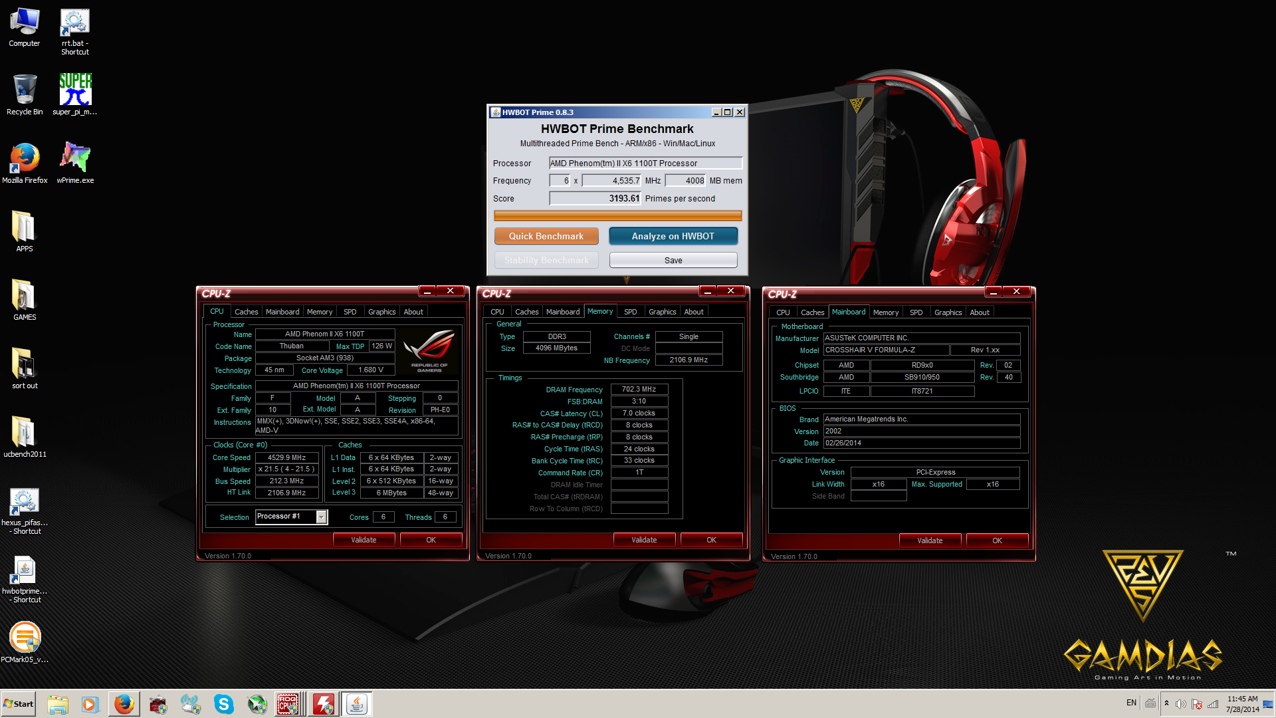
Task: Open the ucbench2011 folder icon
Action: point(25,437)
